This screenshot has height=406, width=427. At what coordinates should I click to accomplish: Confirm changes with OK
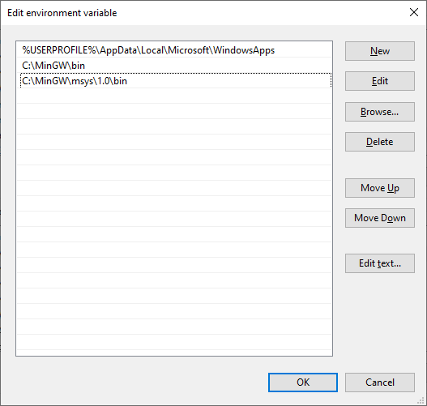tap(303, 382)
